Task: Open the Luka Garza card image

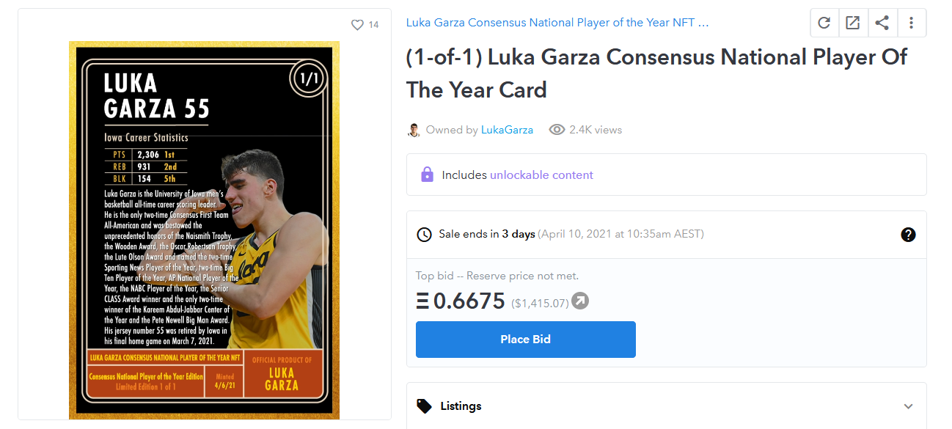Action: tap(205, 230)
